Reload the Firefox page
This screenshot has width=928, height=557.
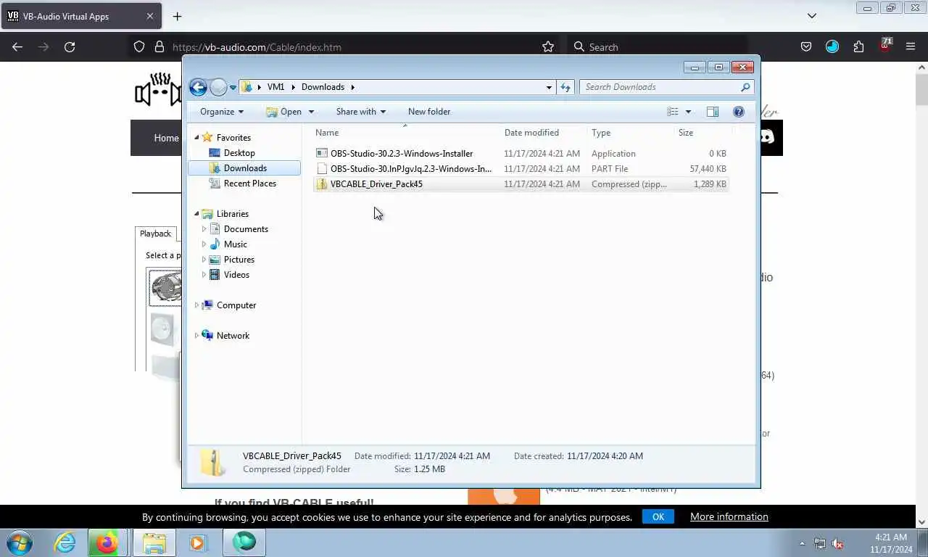(70, 47)
